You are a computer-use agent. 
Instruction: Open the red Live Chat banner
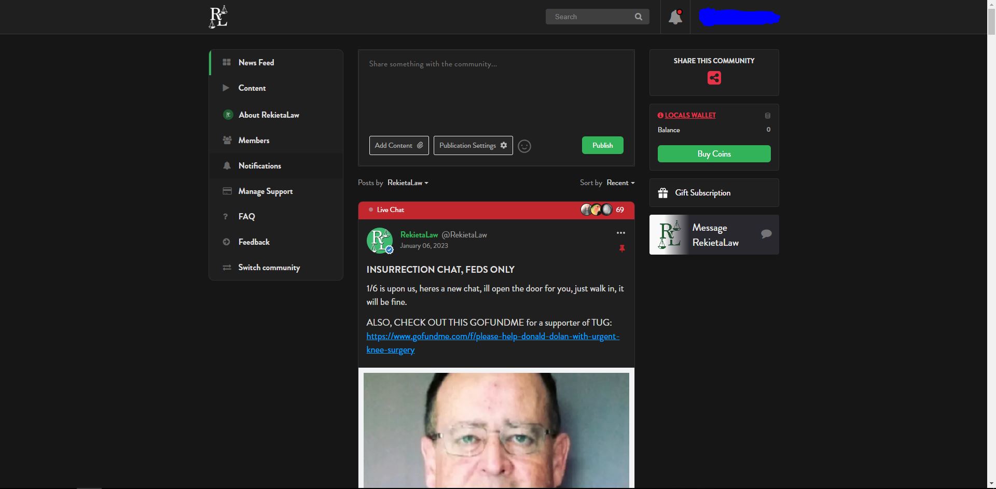(496, 210)
